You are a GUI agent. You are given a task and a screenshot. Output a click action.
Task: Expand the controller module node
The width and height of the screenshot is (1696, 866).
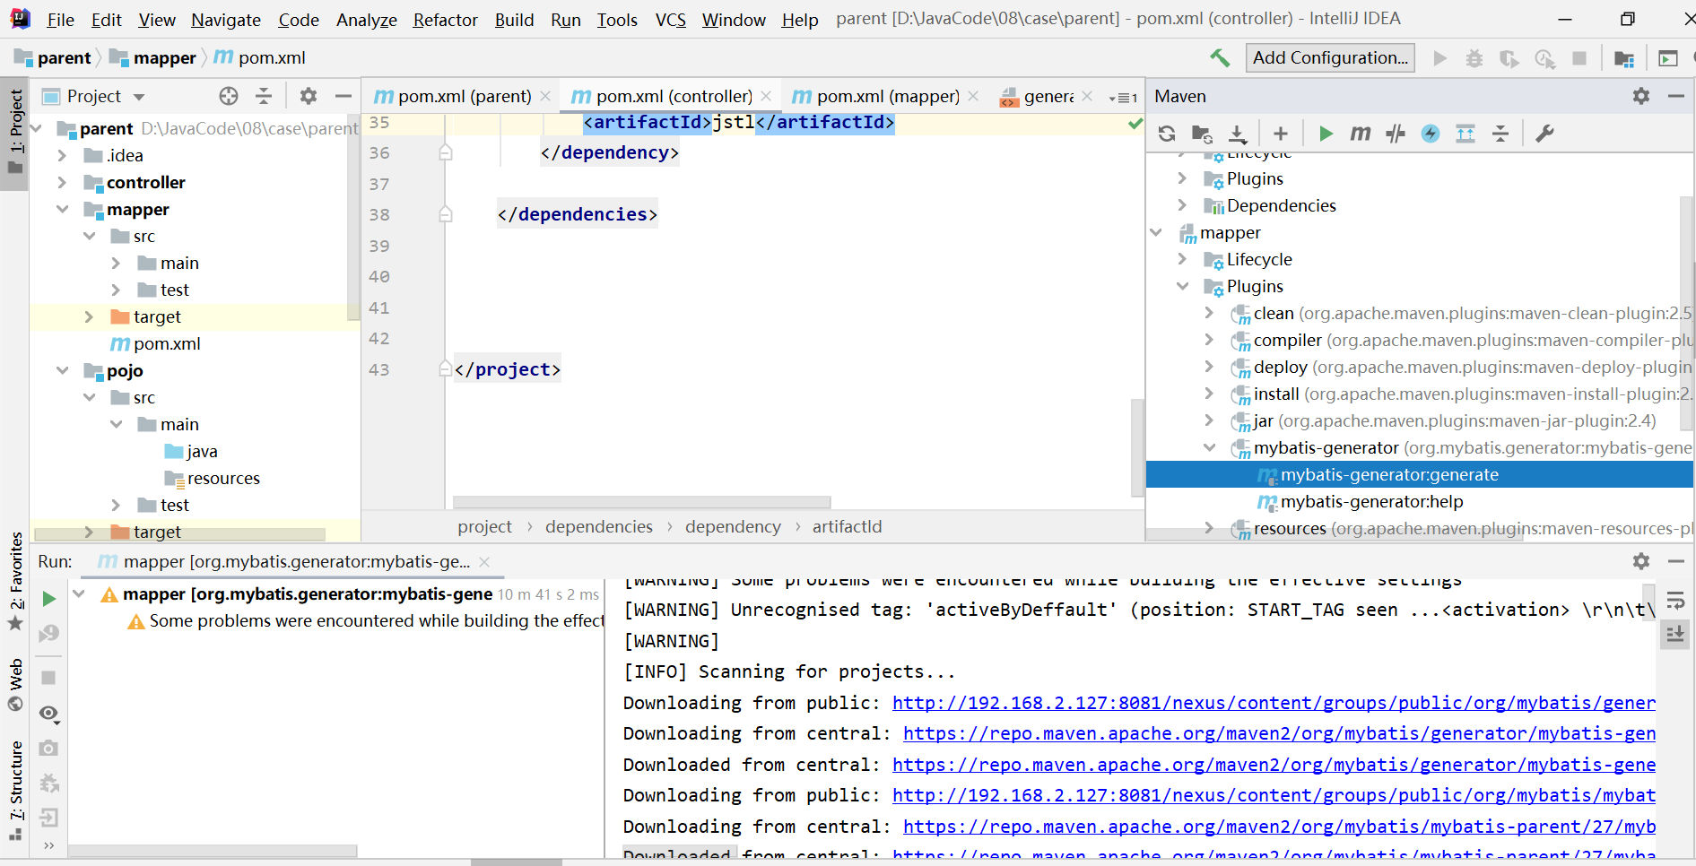coord(62,182)
